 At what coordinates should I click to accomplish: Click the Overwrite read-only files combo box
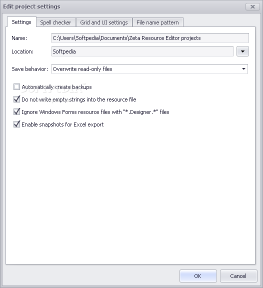149,69
